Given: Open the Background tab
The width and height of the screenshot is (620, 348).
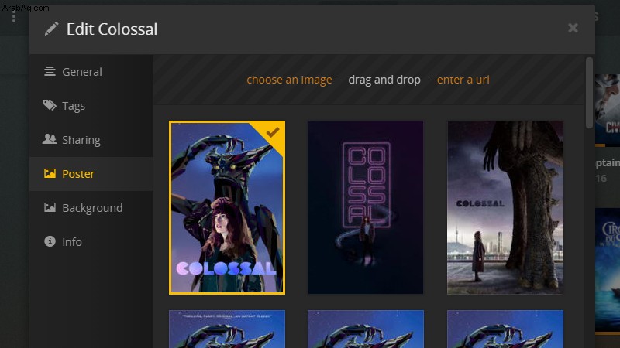Looking at the screenshot, I should [x=91, y=208].
